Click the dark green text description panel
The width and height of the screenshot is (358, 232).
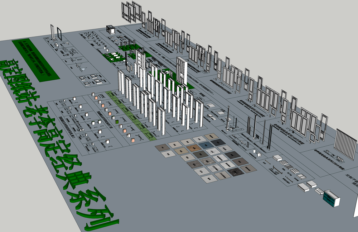(x=35, y=60)
